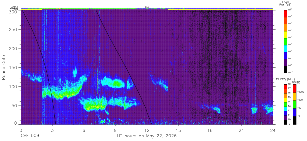This screenshot has height=141, width=307.
Task: Click the TX frequency strip above the plot
Action: click(147, 10)
